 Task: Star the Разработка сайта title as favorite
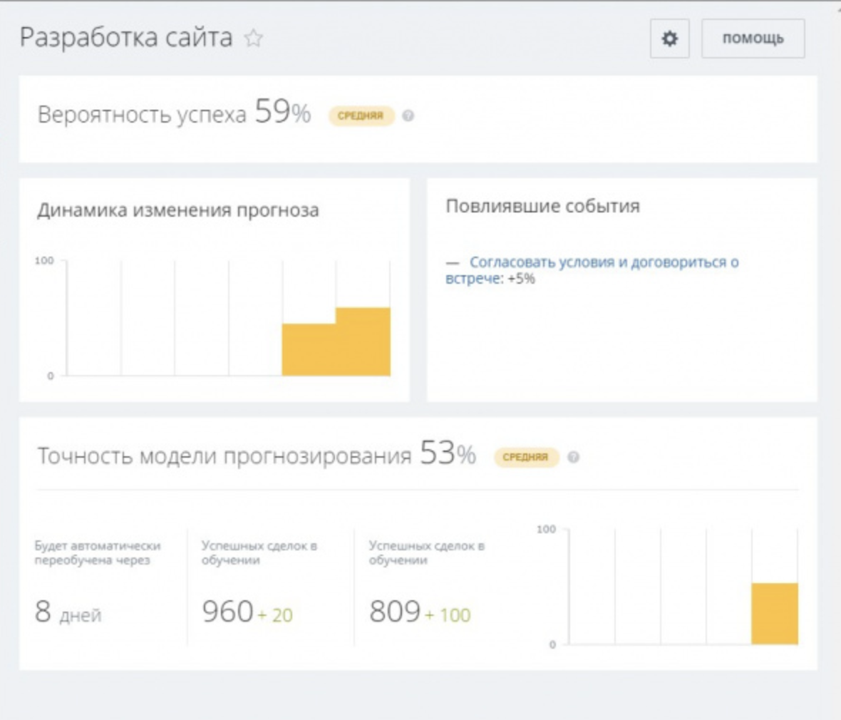(x=253, y=38)
